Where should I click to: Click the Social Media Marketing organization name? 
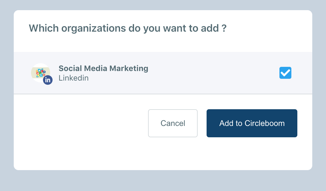click(x=103, y=68)
